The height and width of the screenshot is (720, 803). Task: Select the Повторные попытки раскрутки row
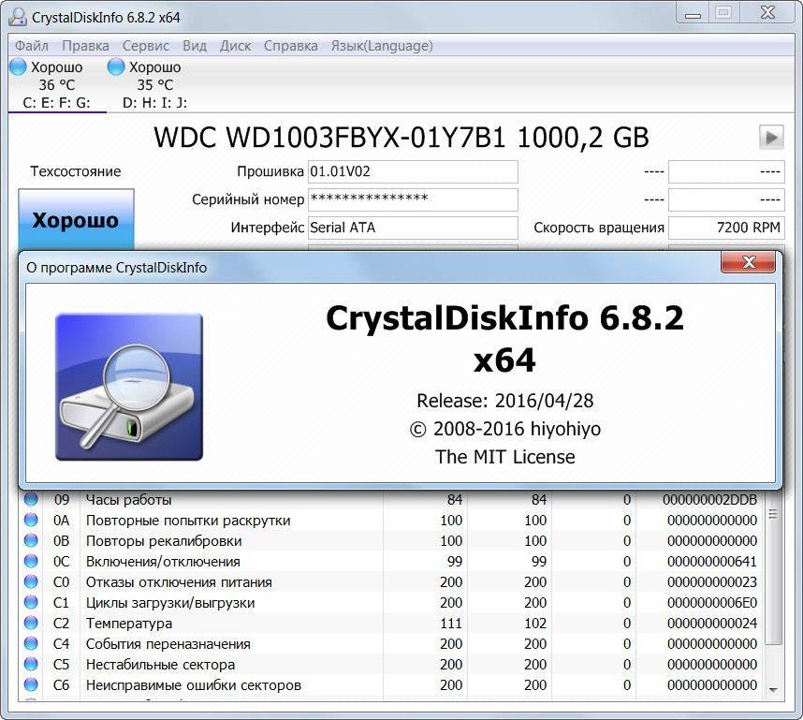pyautogui.click(x=392, y=521)
